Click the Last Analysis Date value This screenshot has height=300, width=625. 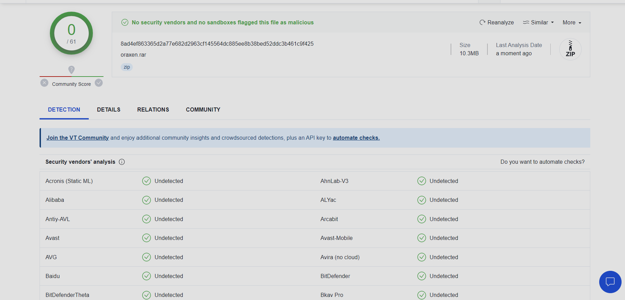514,53
